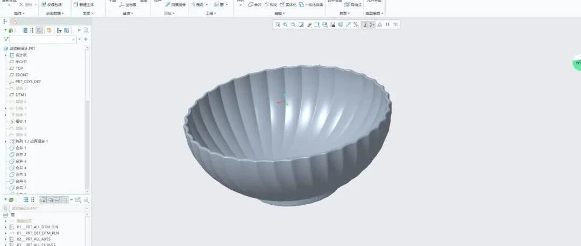Screen dimensions: 581x246
Task: Click the orange body display icon in tree toolbar
Action: [49, 31]
